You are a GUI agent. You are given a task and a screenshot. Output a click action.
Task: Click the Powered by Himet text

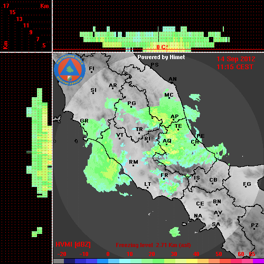click(161, 57)
